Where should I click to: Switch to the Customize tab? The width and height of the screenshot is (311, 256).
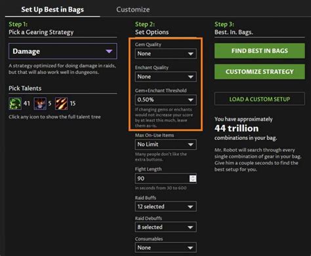tap(133, 9)
